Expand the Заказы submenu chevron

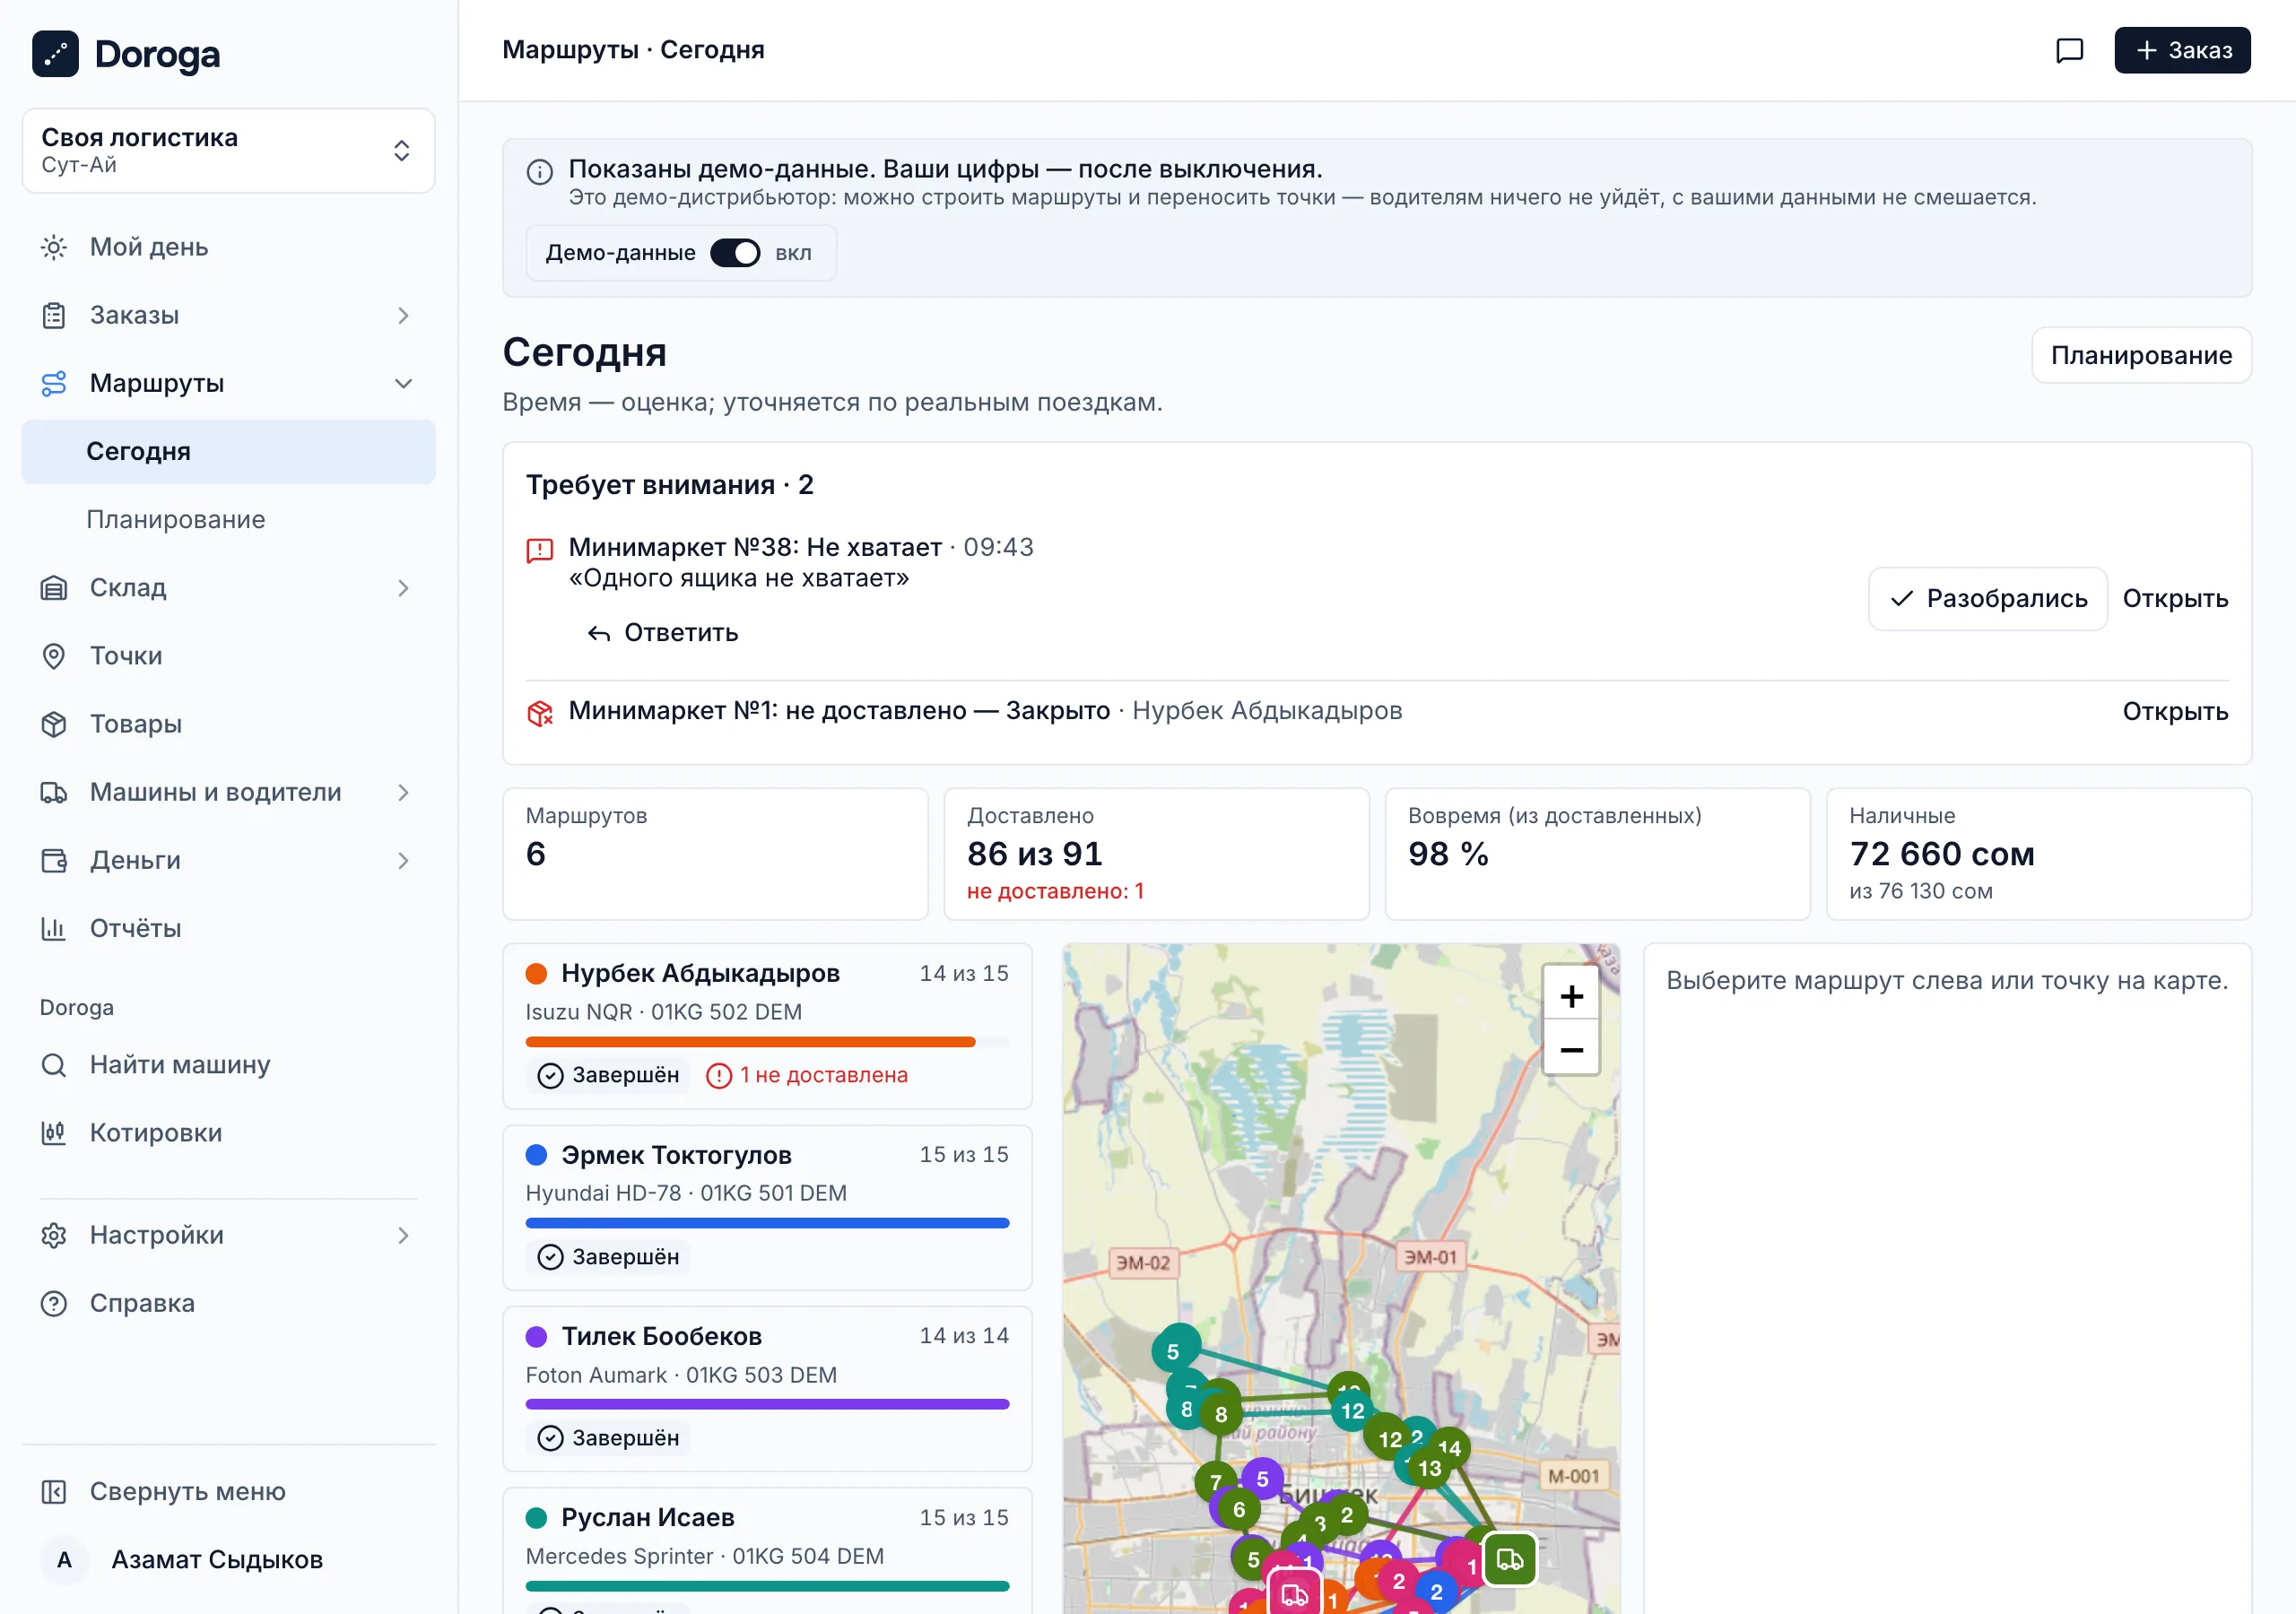403,315
